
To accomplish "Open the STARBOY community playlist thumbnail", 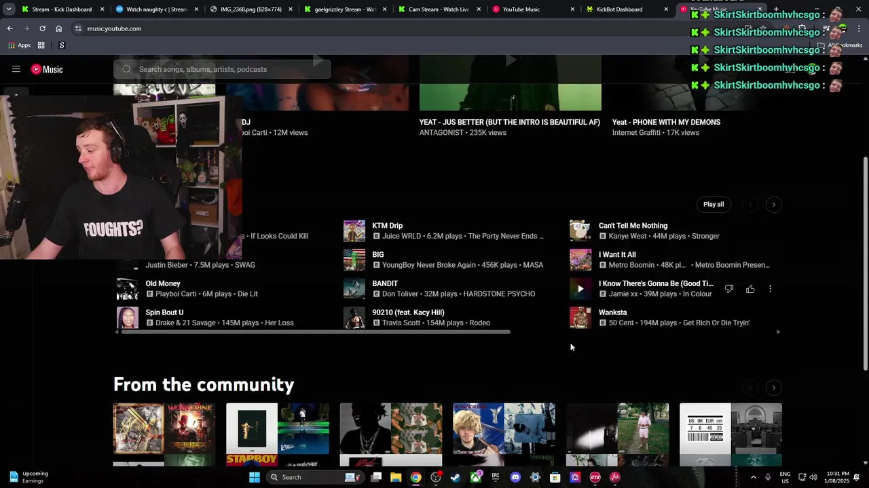I will pyautogui.click(x=278, y=434).
